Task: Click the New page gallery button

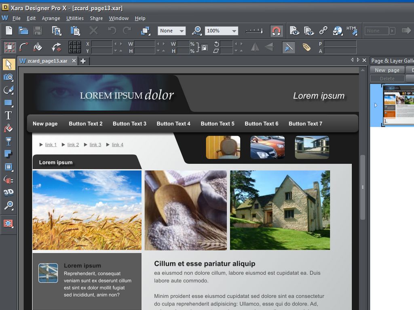Action: [x=387, y=70]
